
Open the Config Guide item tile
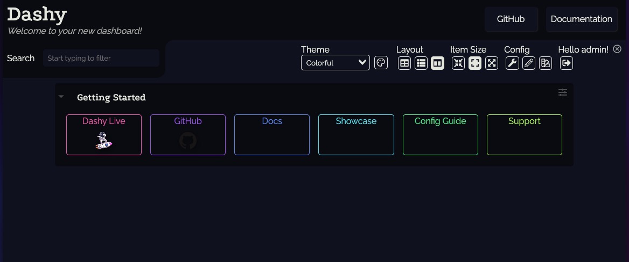[441, 135]
